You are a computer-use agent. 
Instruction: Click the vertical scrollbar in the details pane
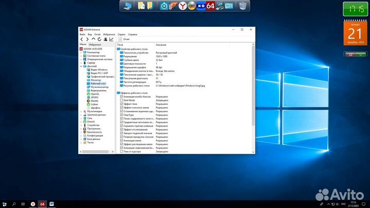(253, 85)
